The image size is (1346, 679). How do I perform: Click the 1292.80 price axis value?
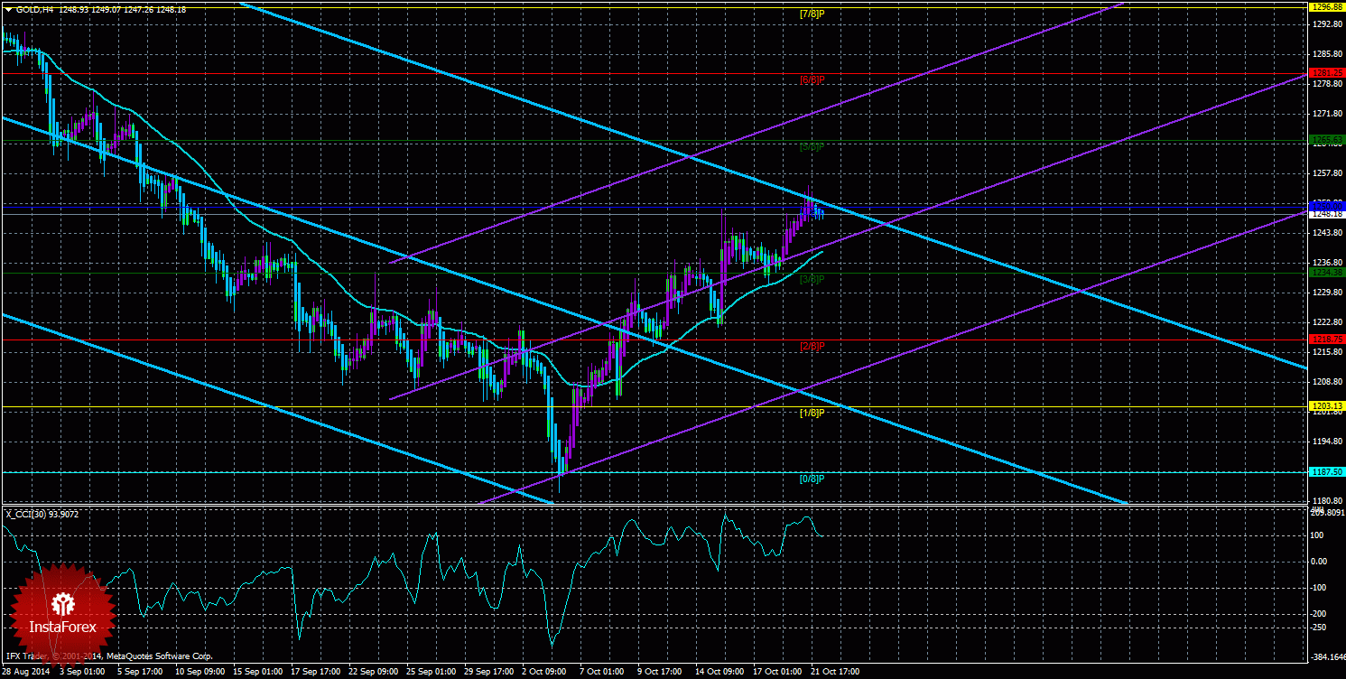pyautogui.click(x=1327, y=24)
